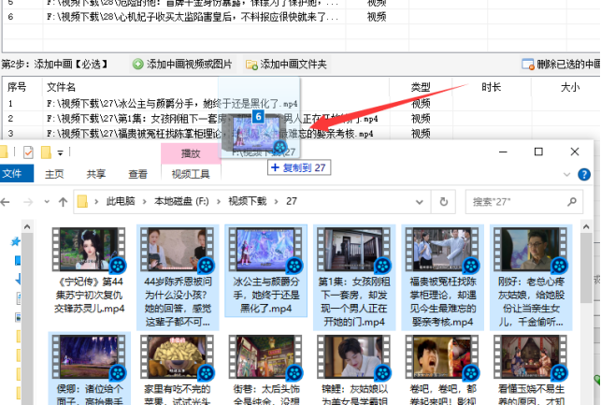Viewport: 601px width, 405px height.
Task: Click the refresh icon in the address bar
Action: pyautogui.click(x=443, y=201)
